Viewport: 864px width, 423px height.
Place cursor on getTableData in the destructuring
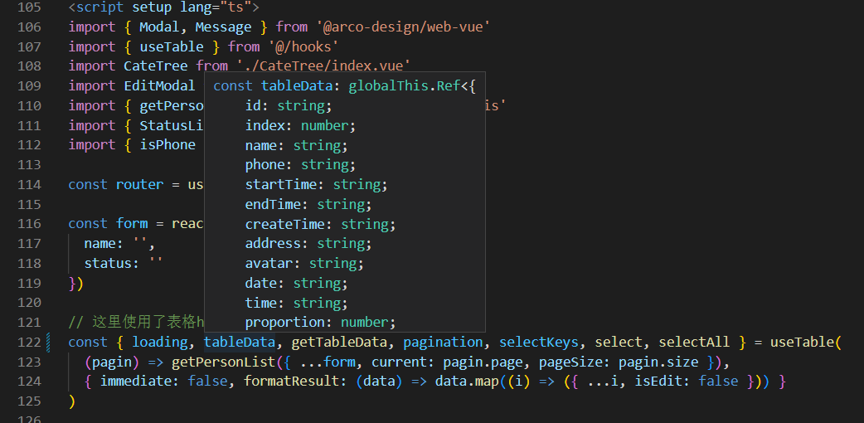tap(339, 343)
